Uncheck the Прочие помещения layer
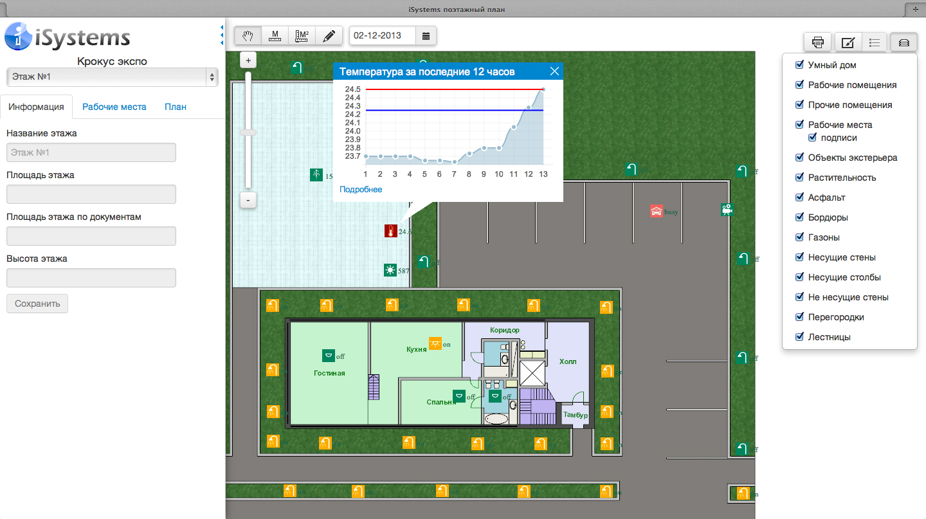The height and width of the screenshot is (519, 926). 799,105
